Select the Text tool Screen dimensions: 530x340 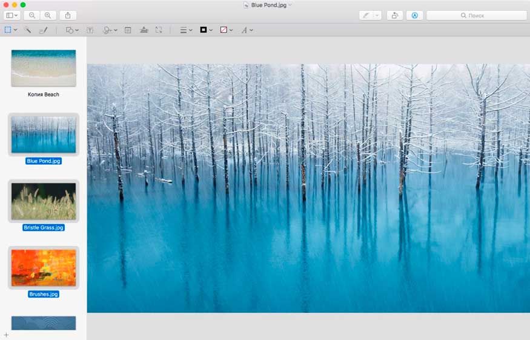pyautogui.click(x=90, y=30)
